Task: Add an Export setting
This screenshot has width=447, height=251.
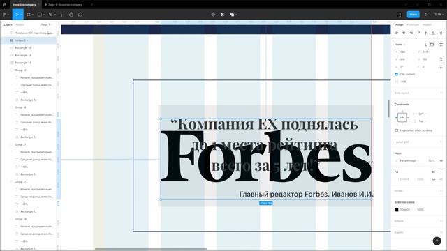Action: (441, 232)
